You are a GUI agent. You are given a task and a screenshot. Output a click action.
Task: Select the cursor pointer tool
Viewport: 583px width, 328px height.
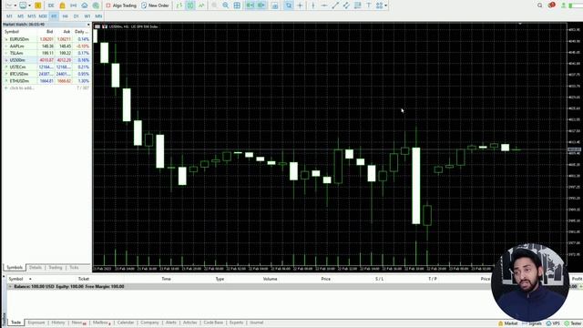289,5
